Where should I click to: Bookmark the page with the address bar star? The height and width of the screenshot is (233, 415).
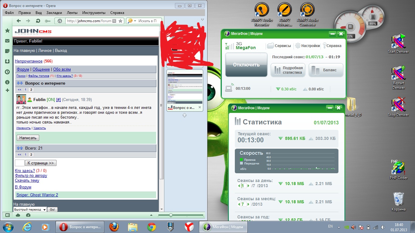click(121, 21)
